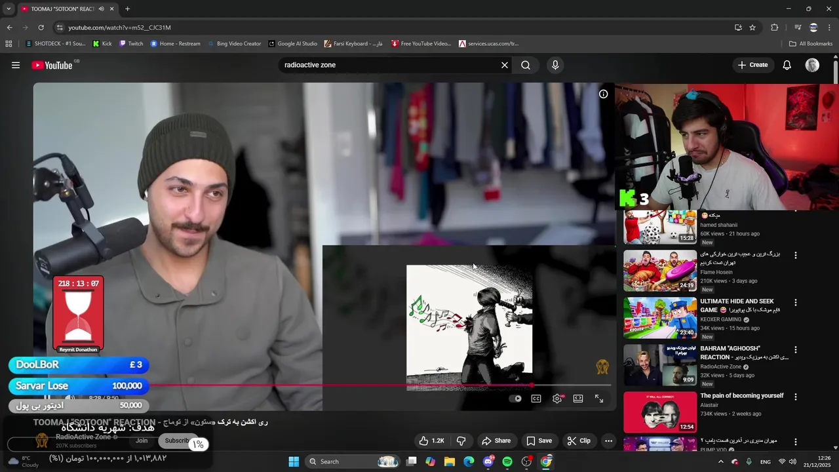
Task: Open BAHRAM "AGHOOSH" REACTION video title
Action: tap(744, 353)
